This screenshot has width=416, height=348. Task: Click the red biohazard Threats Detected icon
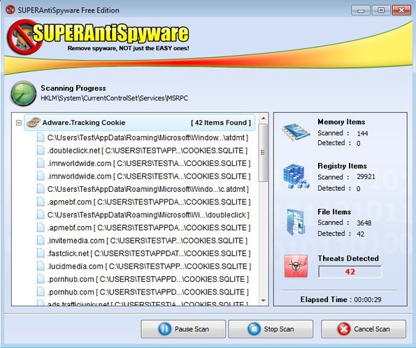(296, 266)
